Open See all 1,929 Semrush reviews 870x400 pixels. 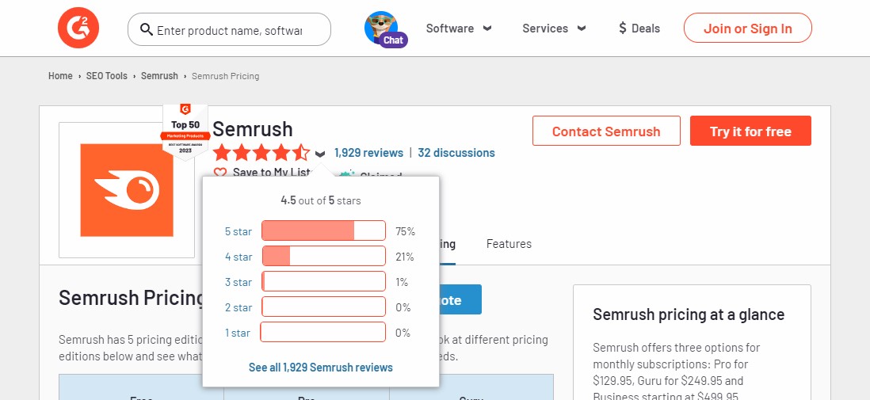tap(321, 368)
